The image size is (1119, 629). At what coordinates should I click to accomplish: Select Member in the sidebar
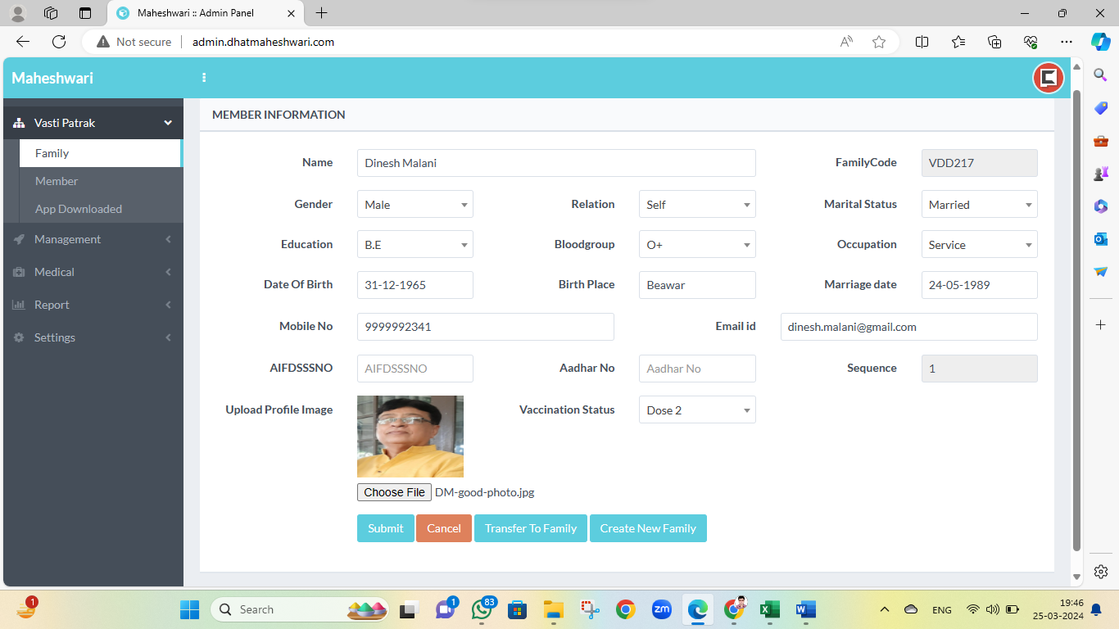[100, 181]
